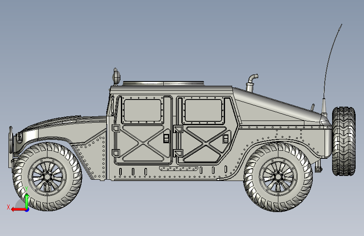Image resolution: width=364 pixels, height=236 pixels.
Task: Click the front door handle
Action: pyautogui.click(x=166, y=138)
